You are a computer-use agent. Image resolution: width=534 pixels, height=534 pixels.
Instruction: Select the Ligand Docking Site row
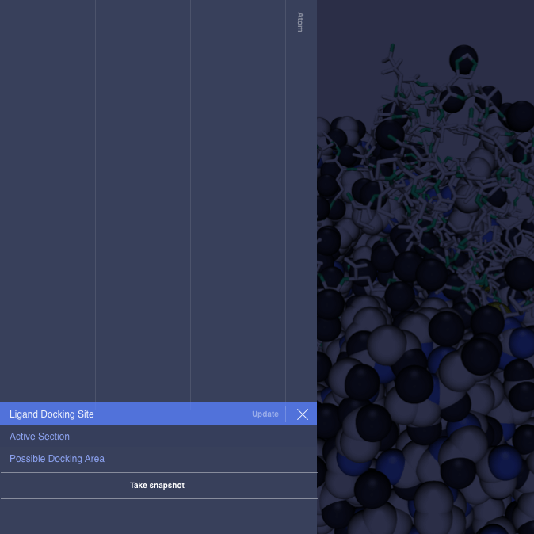(x=119, y=414)
